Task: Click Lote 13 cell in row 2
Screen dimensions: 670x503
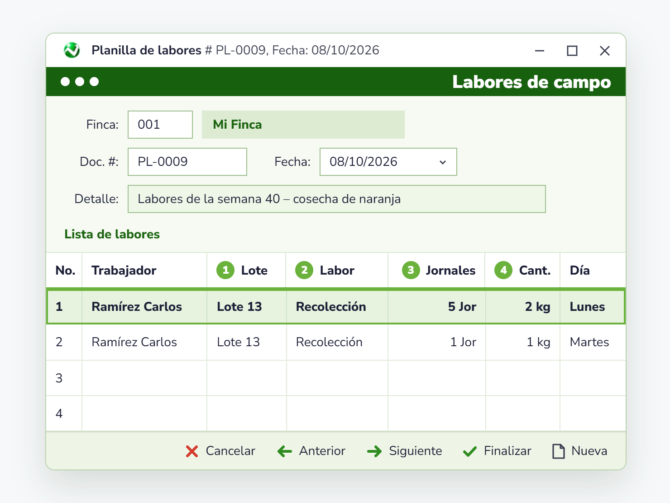Action: pyautogui.click(x=247, y=342)
